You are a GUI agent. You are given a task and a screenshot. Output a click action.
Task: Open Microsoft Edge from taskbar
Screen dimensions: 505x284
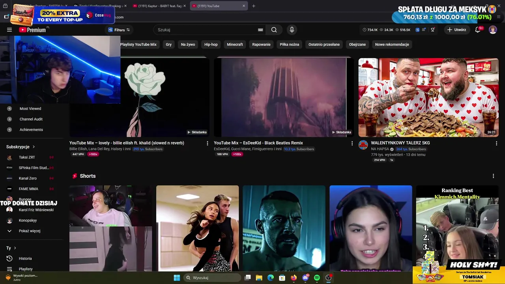click(271, 278)
